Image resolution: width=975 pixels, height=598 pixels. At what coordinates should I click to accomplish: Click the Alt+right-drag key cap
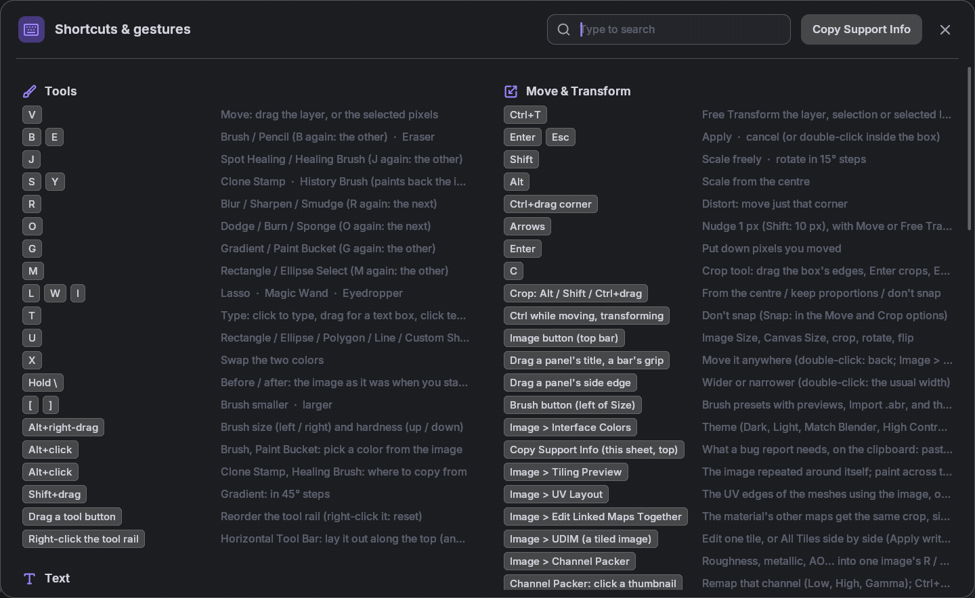click(x=63, y=428)
